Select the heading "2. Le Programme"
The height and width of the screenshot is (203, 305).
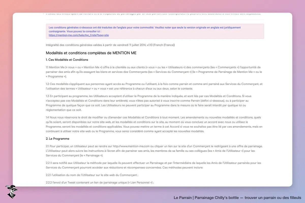(58, 139)
